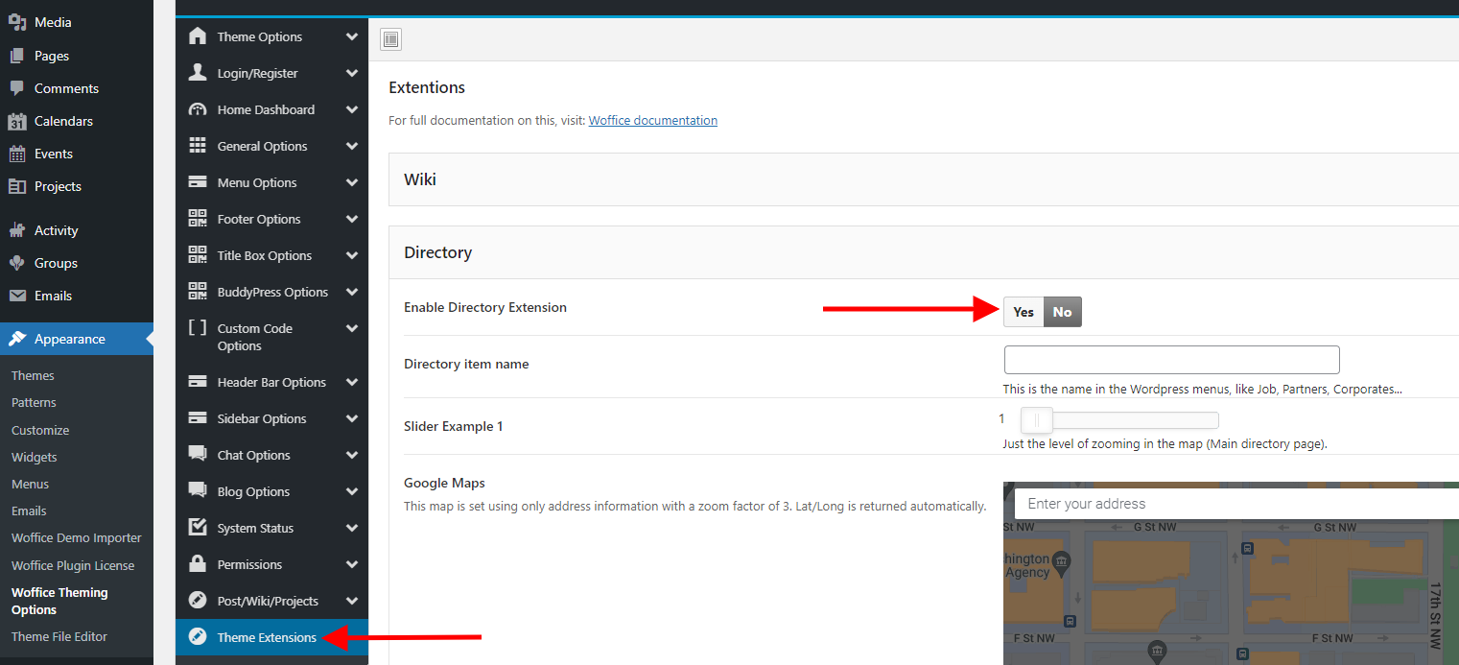Expand the Footer Options chevron
Screen dimensions: 1459x665
[352, 219]
